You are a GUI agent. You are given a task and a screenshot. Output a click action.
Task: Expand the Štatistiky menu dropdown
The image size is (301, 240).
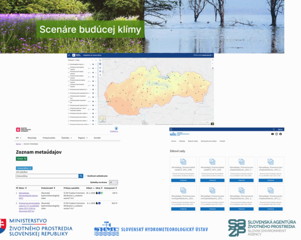click(66, 137)
